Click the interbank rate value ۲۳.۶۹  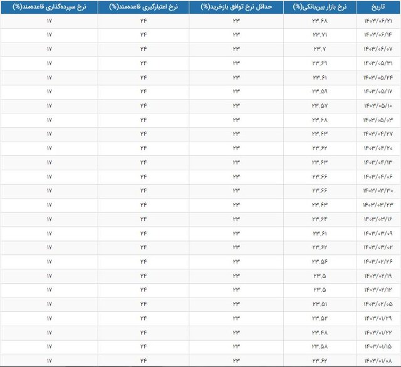click(320, 63)
